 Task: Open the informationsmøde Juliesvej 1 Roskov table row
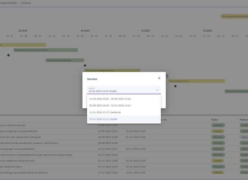(36, 143)
